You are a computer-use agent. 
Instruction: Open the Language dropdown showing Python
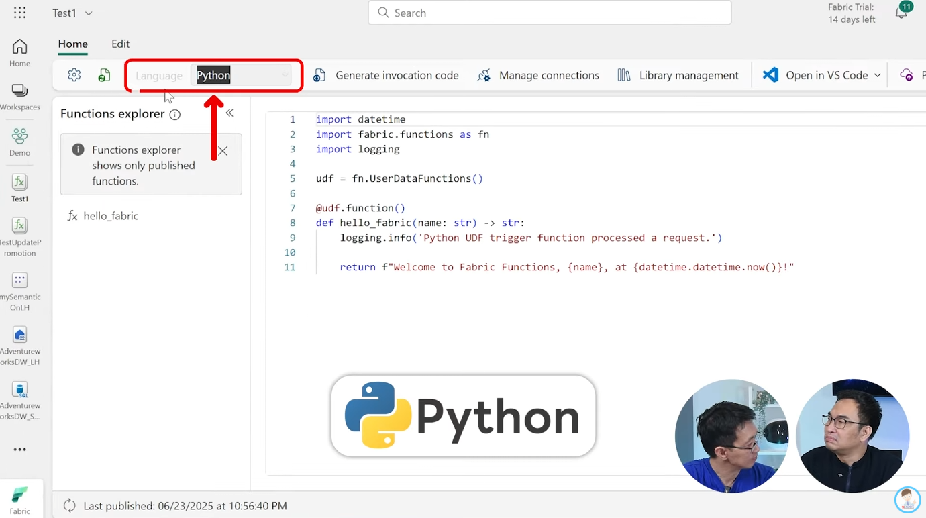242,75
